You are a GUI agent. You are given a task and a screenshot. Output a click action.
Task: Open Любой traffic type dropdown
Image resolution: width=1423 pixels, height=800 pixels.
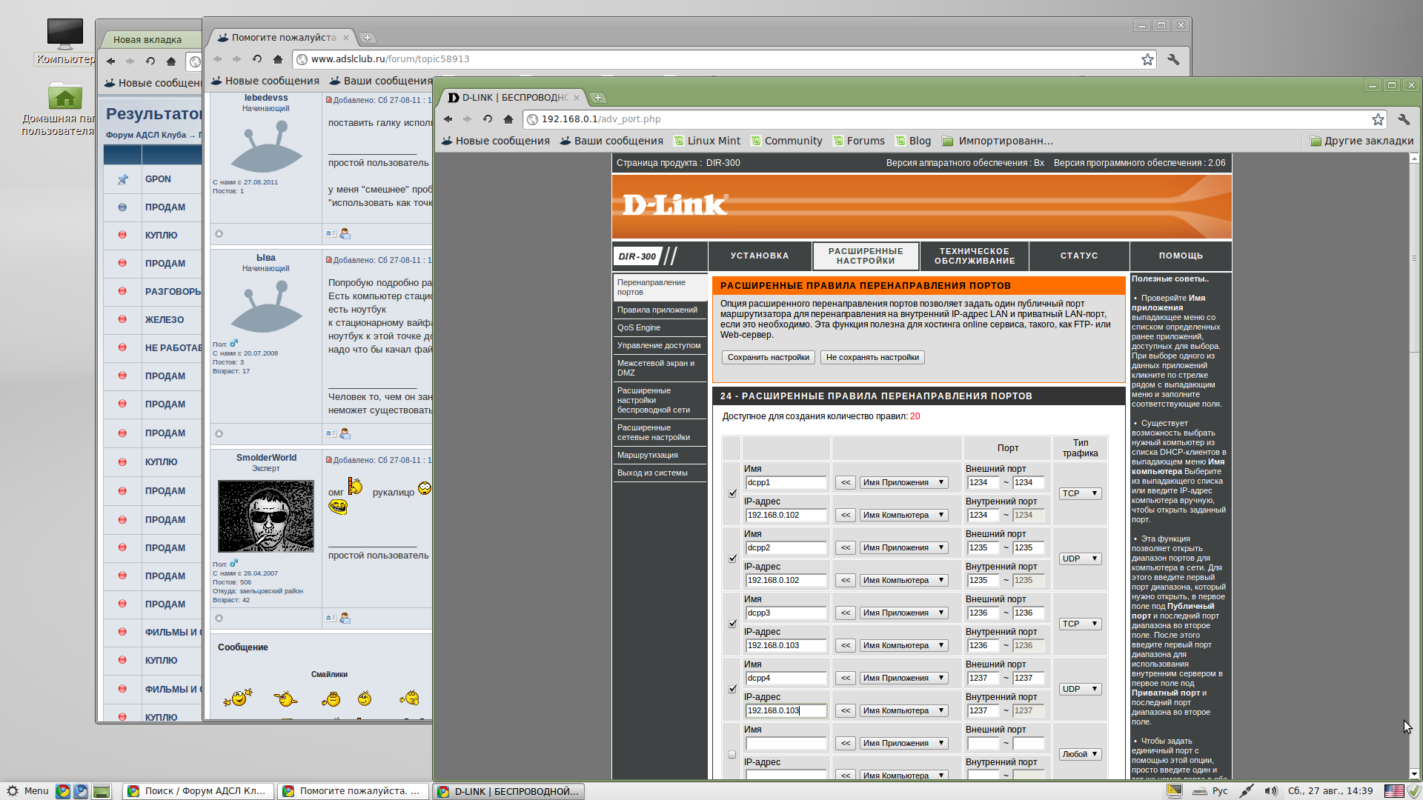pyautogui.click(x=1080, y=754)
